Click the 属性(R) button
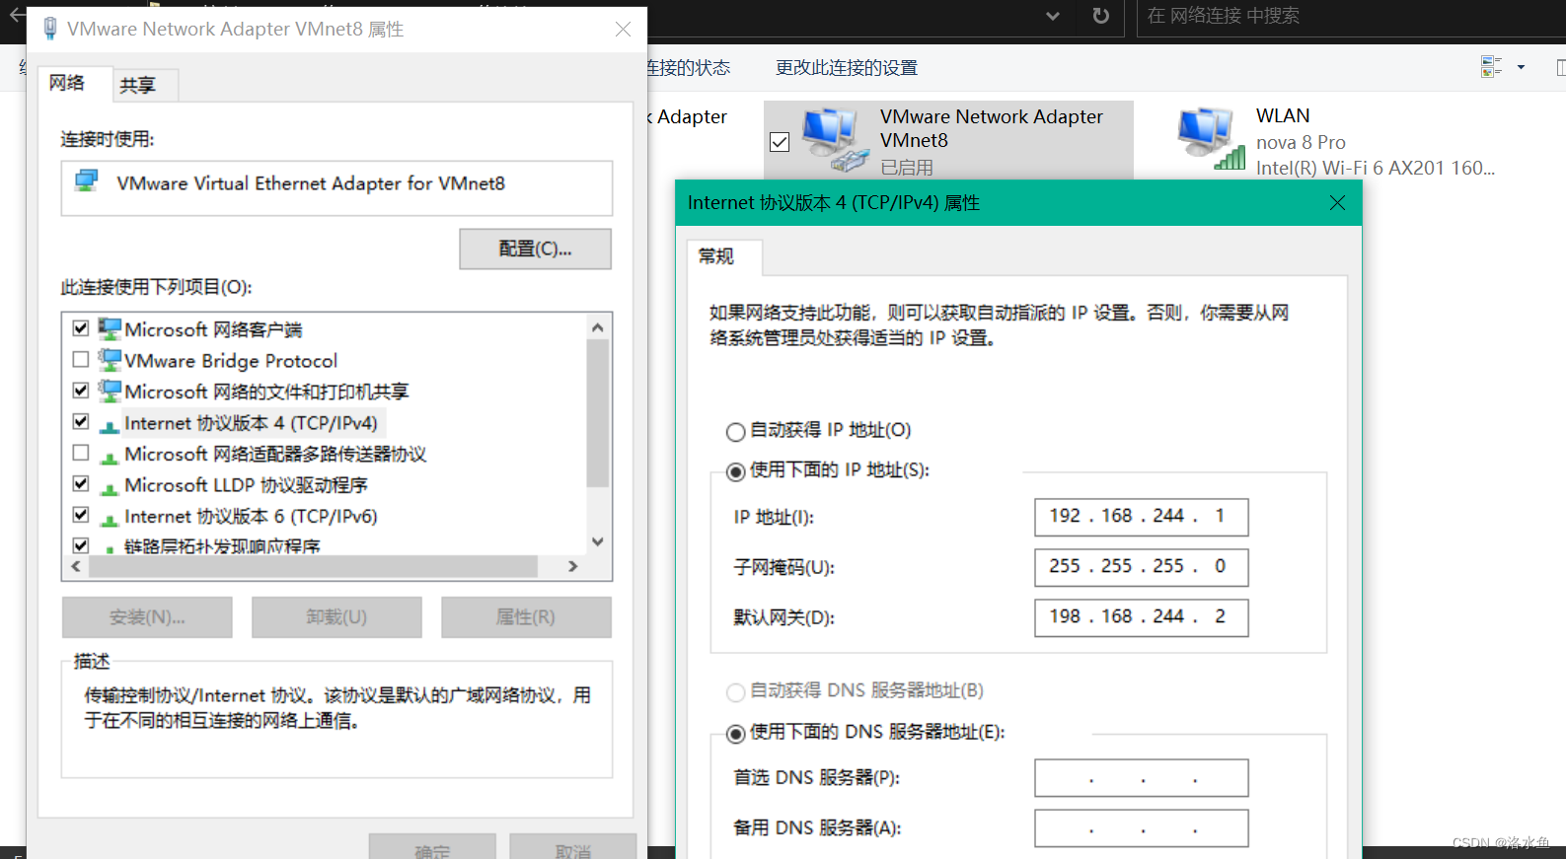The height and width of the screenshot is (859, 1566). [526, 617]
